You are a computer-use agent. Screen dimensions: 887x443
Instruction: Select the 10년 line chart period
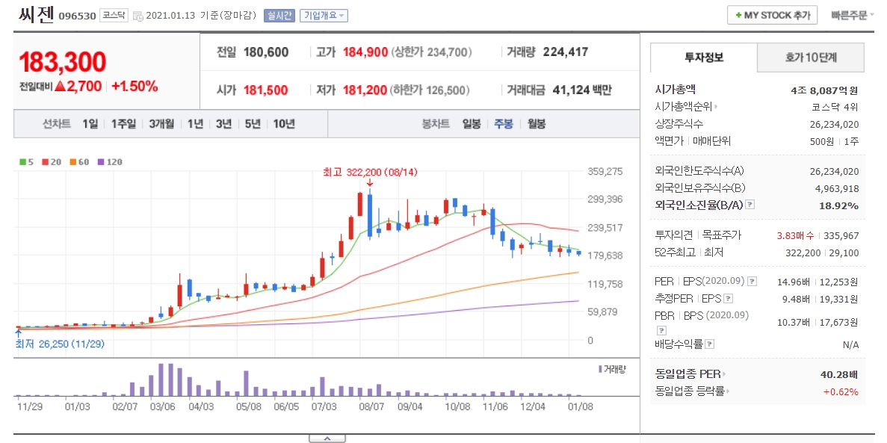tap(284, 124)
